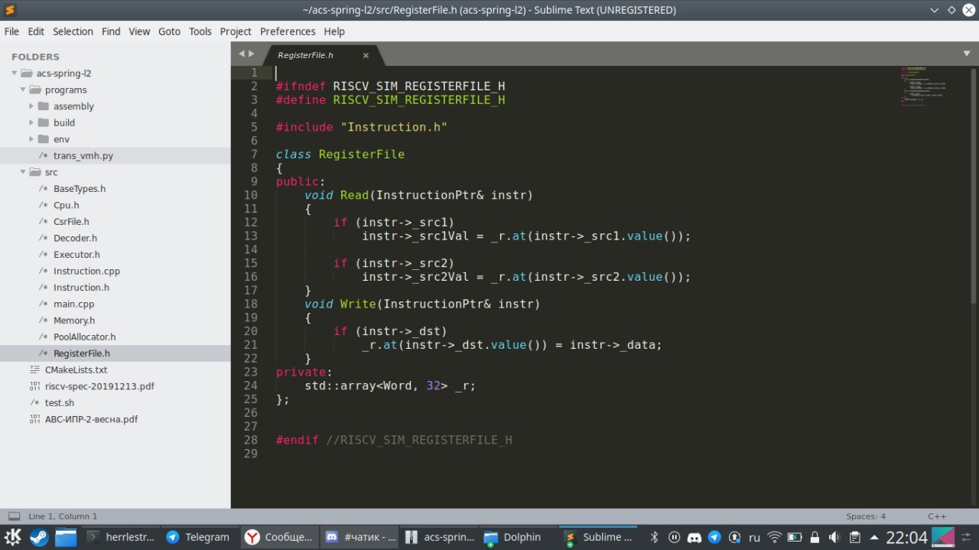The height and width of the screenshot is (550, 979).
Task: Switch to the Telegram taskbar window
Action: pos(199,537)
